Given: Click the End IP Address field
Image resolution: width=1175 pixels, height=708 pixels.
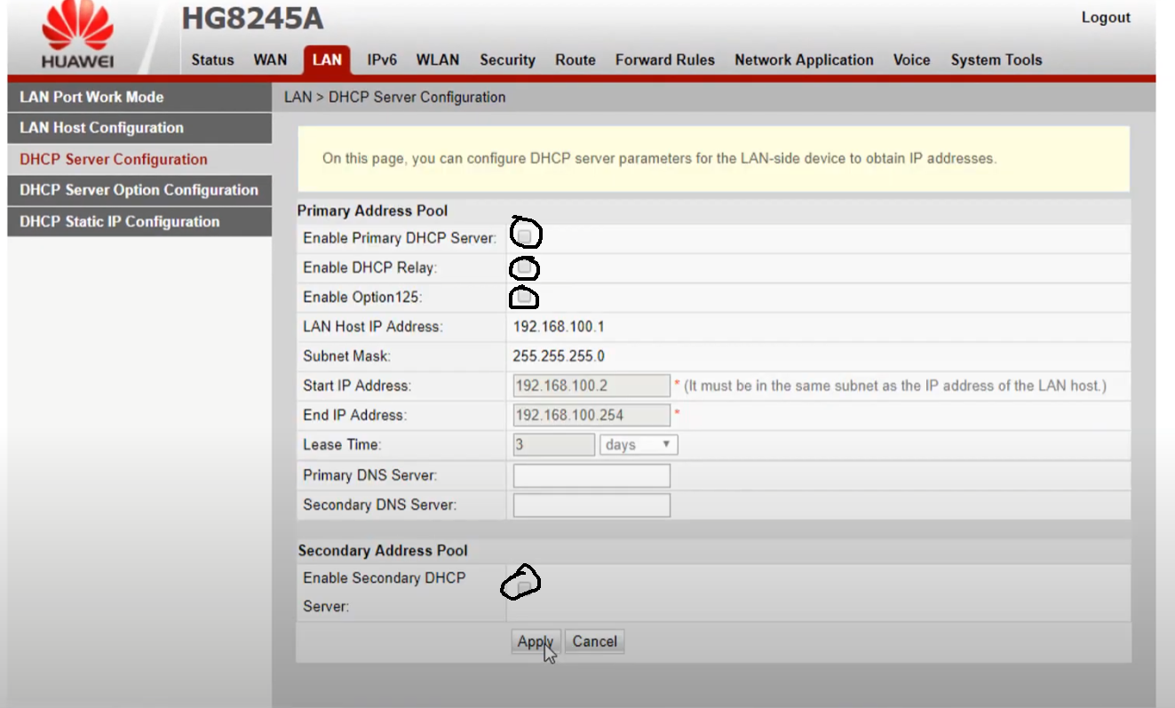Looking at the screenshot, I should point(591,415).
